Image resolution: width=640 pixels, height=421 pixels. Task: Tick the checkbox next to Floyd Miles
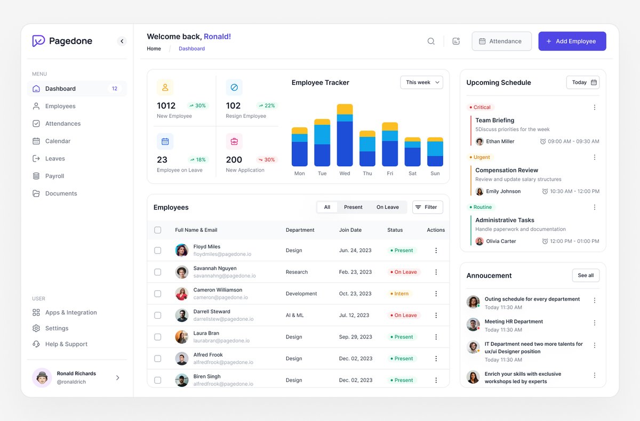pyautogui.click(x=157, y=249)
